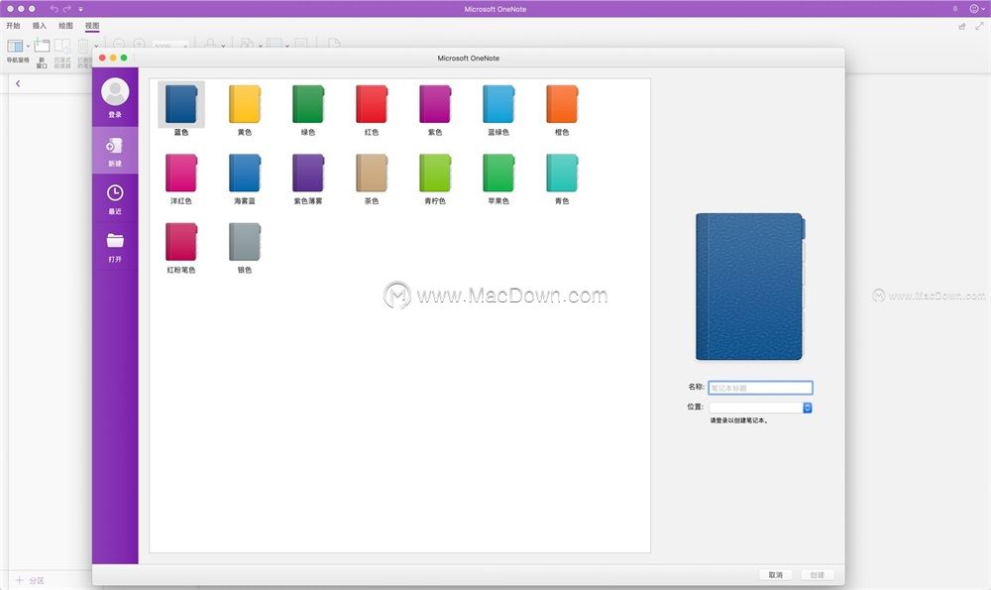The height and width of the screenshot is (590, 991).
Task: Select the 海雾蓝 notebook icon
Action: coord(245,174)
